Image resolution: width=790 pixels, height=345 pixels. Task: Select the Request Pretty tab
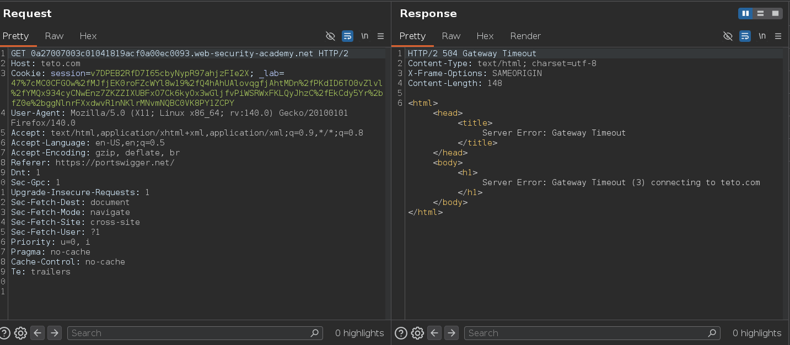click(15, 36)
